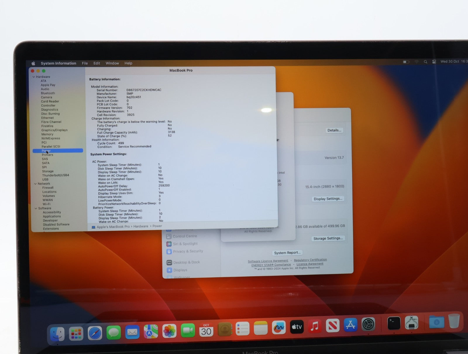Open the Window menu
This screenshot has width=468, height=354.
tap(112, 63)
